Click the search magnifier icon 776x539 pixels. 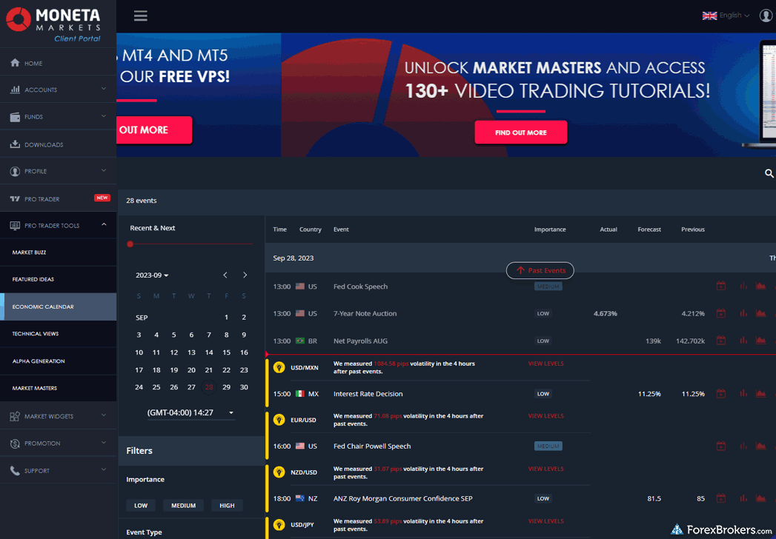[769, 173]
